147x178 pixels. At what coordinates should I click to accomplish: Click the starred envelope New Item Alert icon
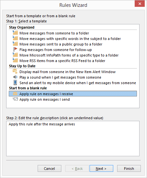pos(15,71)
